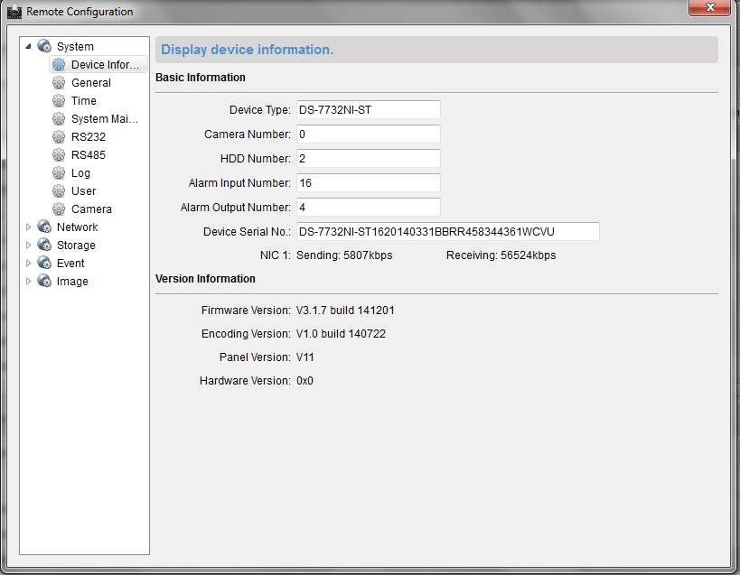Viewport: 740px width, 575px height.
Task: Open the System Mai... page
Action: coord(105,119)
